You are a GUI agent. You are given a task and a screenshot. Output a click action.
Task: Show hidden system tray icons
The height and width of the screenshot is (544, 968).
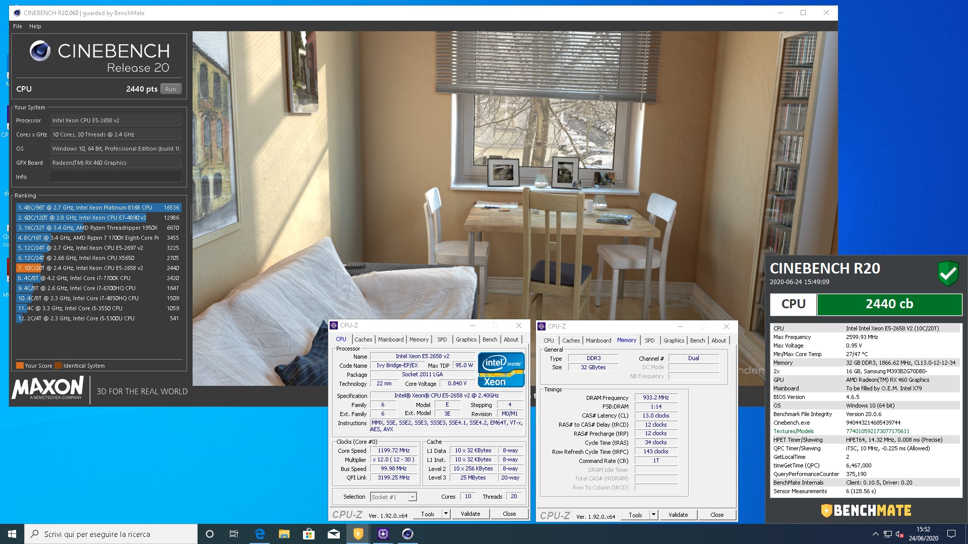[x=875, y=534]
